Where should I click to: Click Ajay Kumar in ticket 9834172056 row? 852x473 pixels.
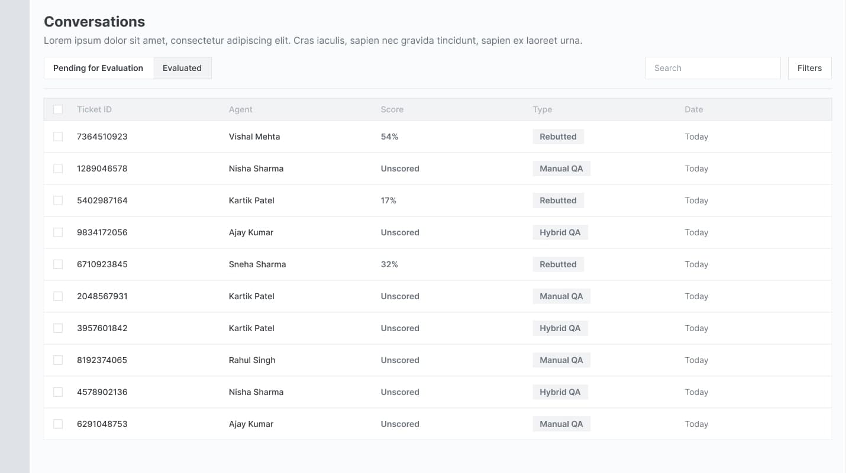(x=251, y=232)
